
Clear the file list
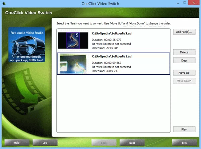click(x=184, y=61)
